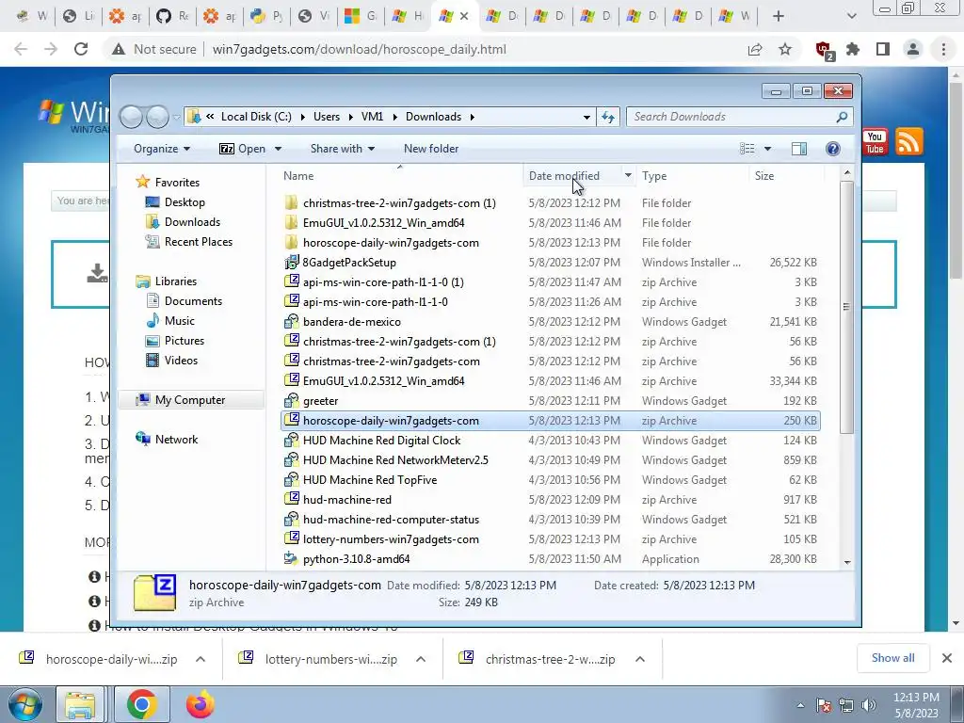The height and width of the screenshot is (723, 964).
Task: Select the 8GadgetPackSetup installer icon
Action: 292,263
